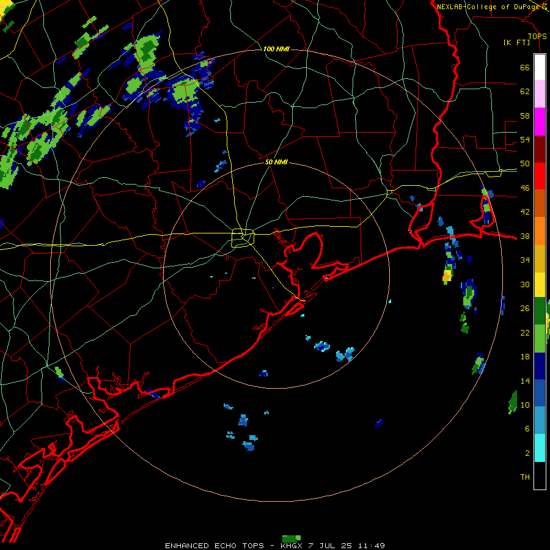Viewport: 550px width, 550px height.
Task: Select the magenta legend color band
Action: click(x=540, y=122)
